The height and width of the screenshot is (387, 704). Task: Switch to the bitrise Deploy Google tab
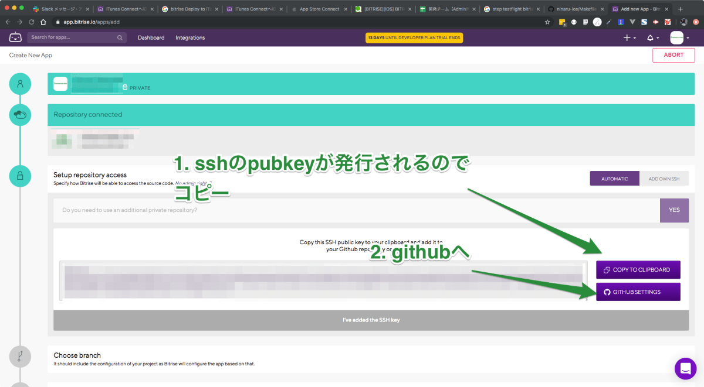tap(189, 9)
